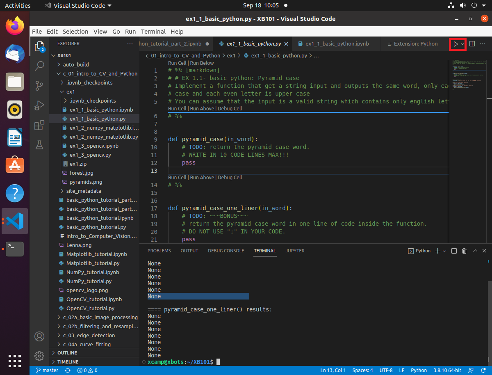Switch to the PROBLEMS panel tab
Screen dimensions: 492x375
(x=159, y=251)
